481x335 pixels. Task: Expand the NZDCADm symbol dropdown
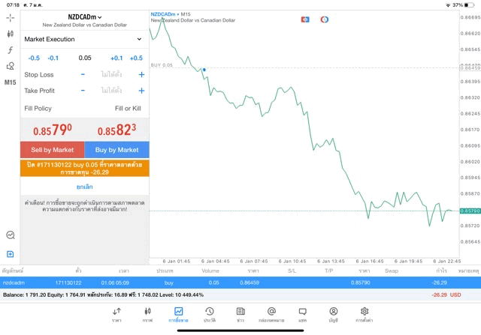coord(85,16)
